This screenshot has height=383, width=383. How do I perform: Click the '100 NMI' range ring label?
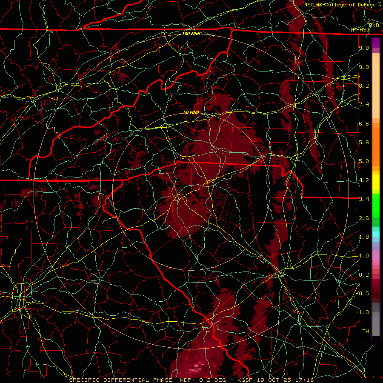(191, 34)
